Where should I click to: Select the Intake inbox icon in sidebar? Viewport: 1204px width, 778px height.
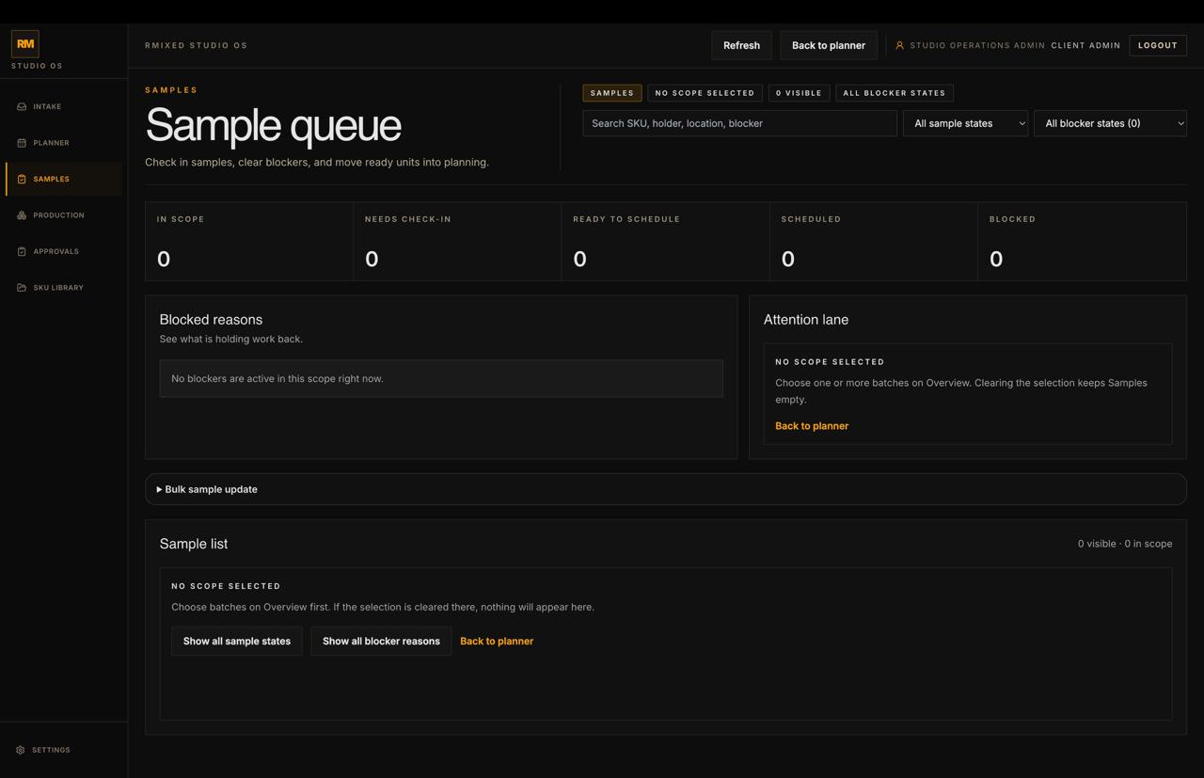coord(23,106)
